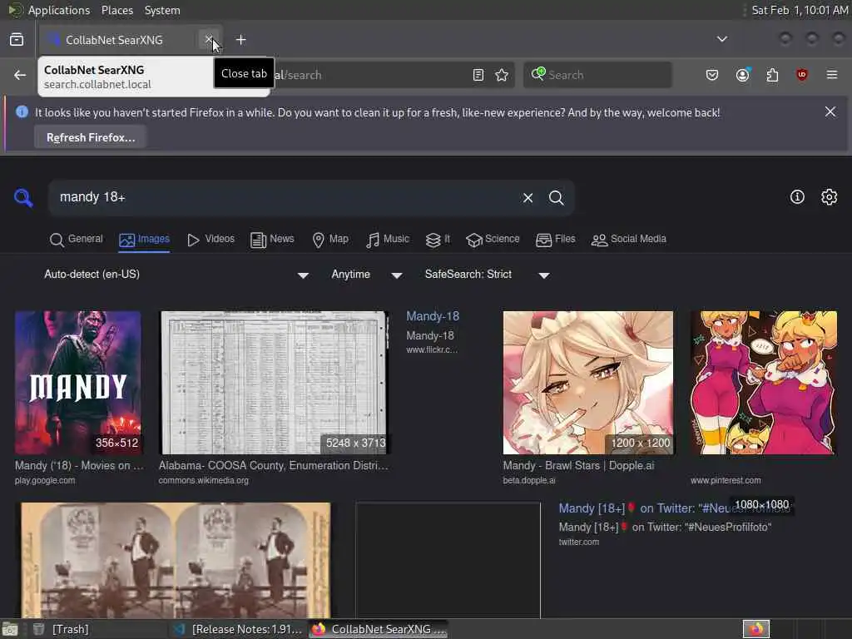Viewport: 852px width, 639px height.
Task: Click the clock showing Sat Feb 1
Action: [x=800, y=10]
